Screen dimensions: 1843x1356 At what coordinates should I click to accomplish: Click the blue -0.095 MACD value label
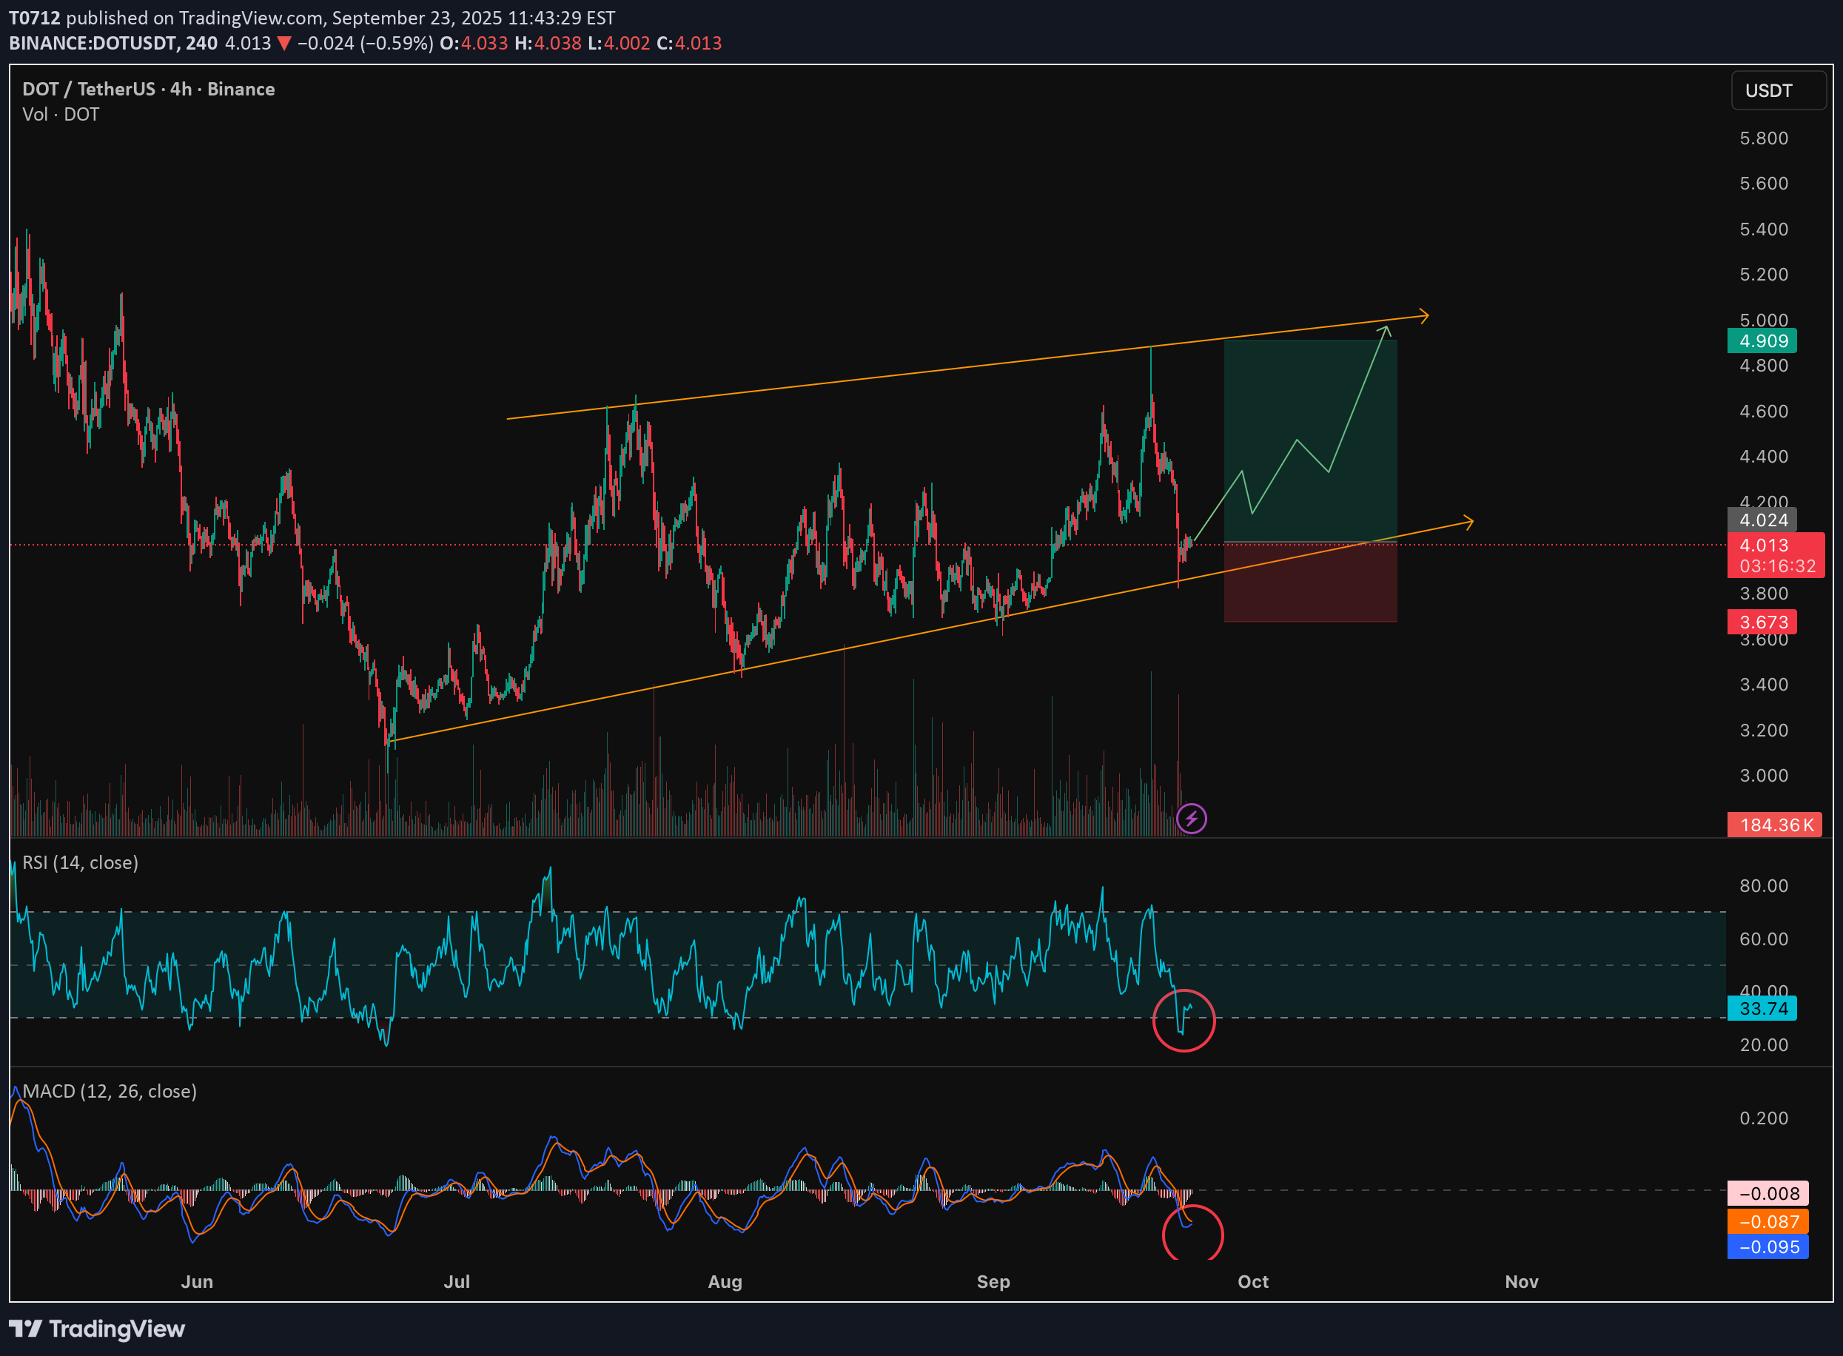click(x=1767, y=1247)
